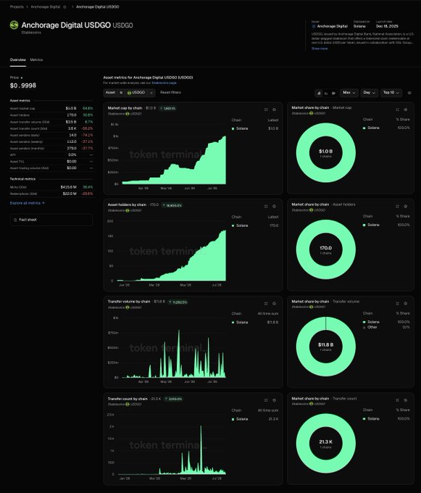Open the Fact sheet button
Screen dimensions: 421x493
(x=51, y=220)
